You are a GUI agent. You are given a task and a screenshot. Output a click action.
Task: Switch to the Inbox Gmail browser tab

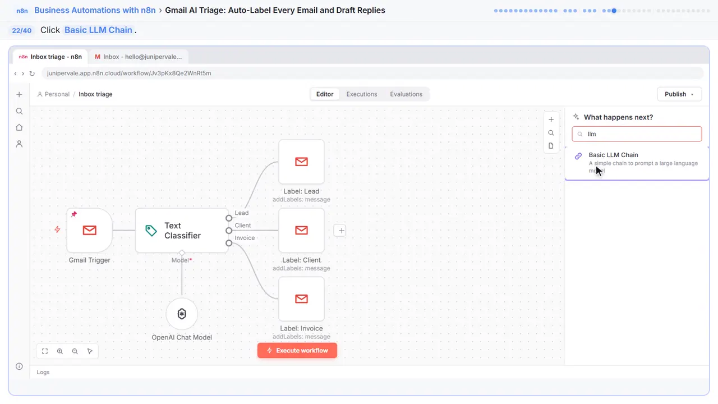tap(139, 57)
